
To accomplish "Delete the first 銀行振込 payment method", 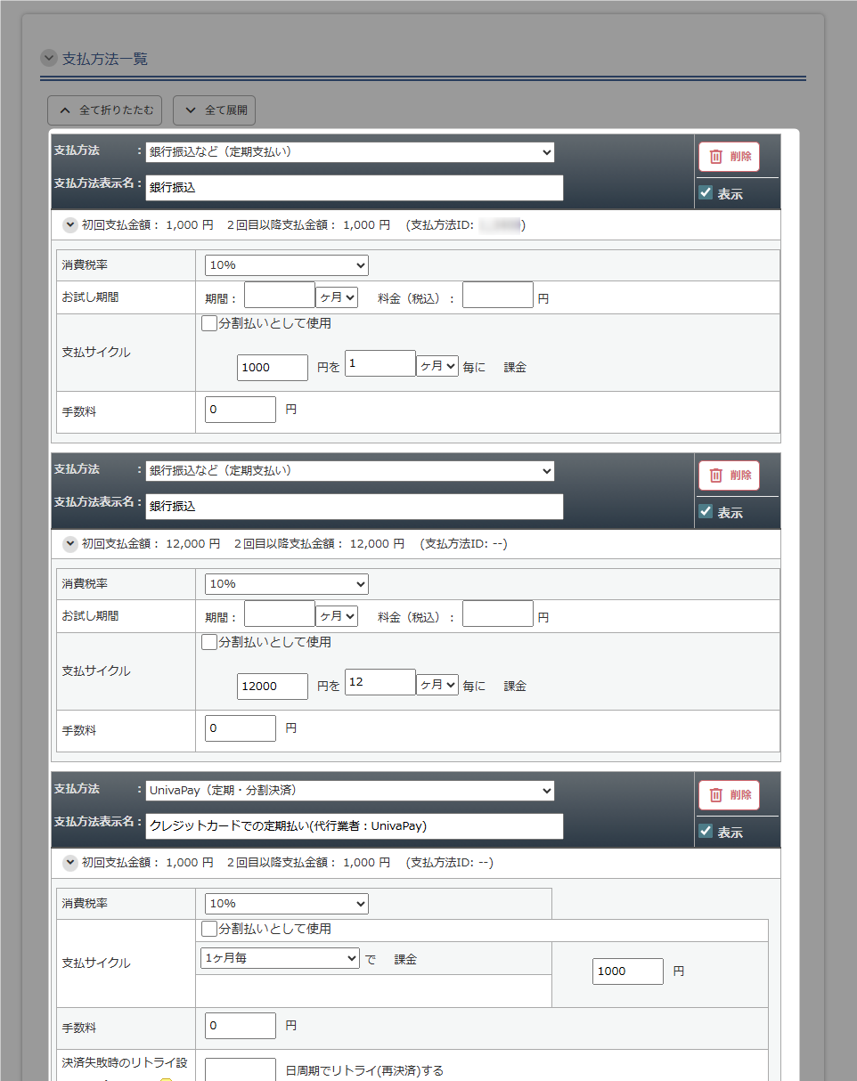I will point(729,157).
